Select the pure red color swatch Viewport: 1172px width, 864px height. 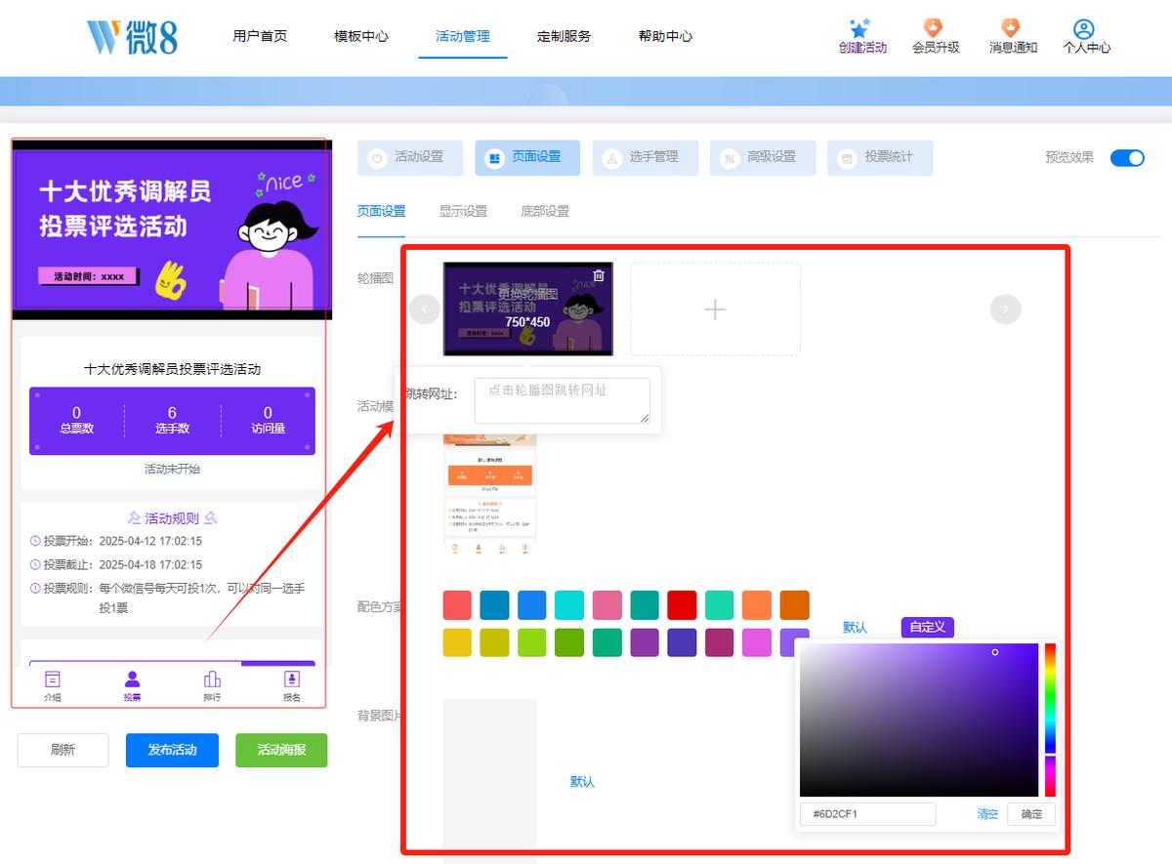[682, 605]
